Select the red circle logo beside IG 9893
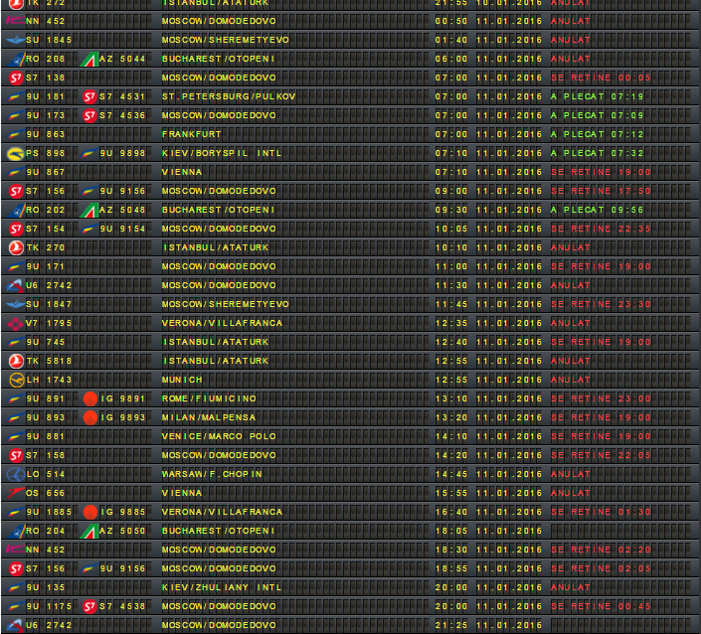The height and width of the screenshot is (634, 701). tap(89, 417)
